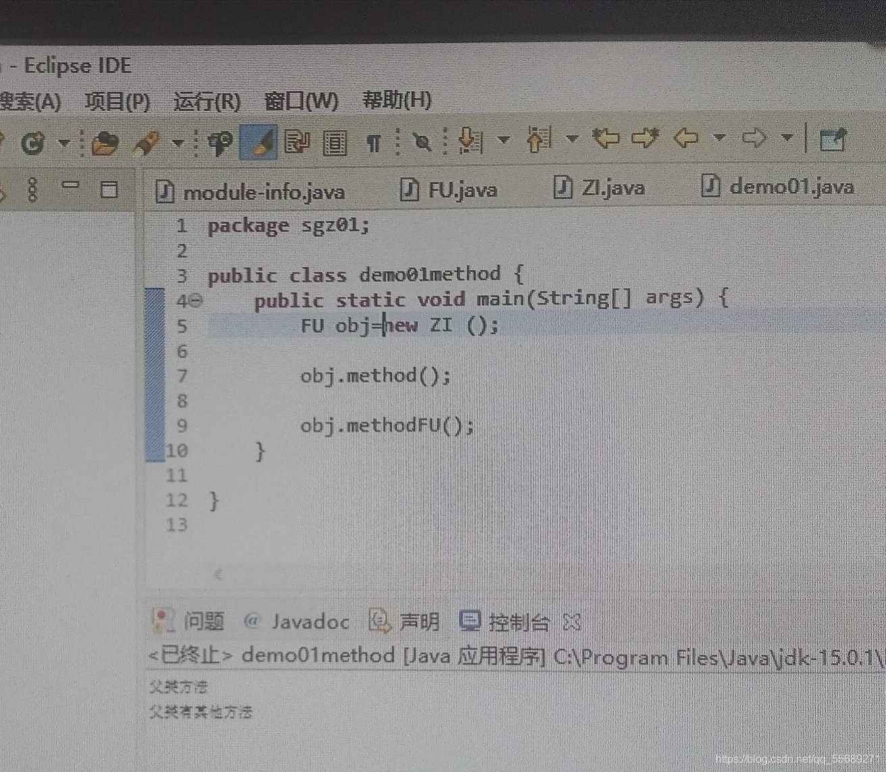Click the module-info.java tab file icon
Screen dimensions: 886x772
tap(165, 192)
